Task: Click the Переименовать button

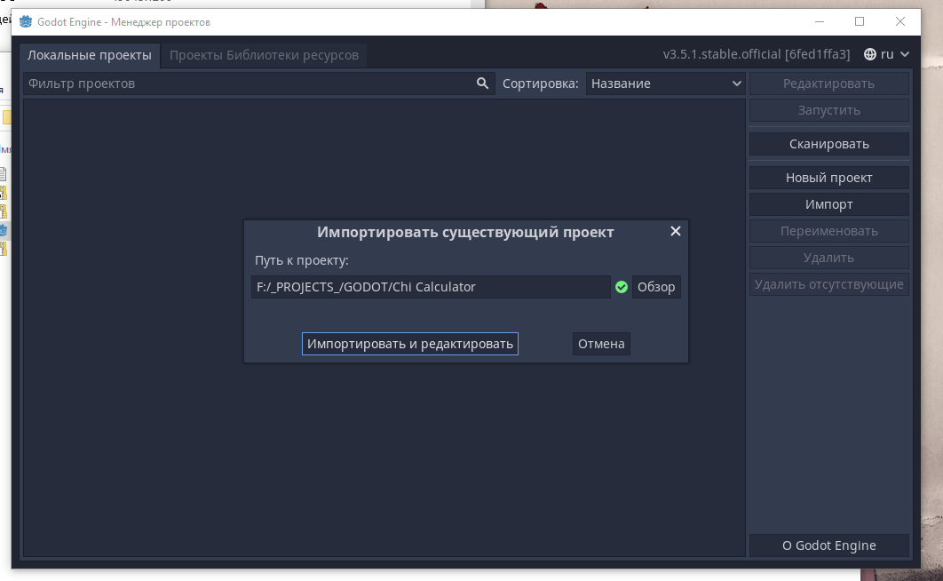Action: (x=828, y=231)
